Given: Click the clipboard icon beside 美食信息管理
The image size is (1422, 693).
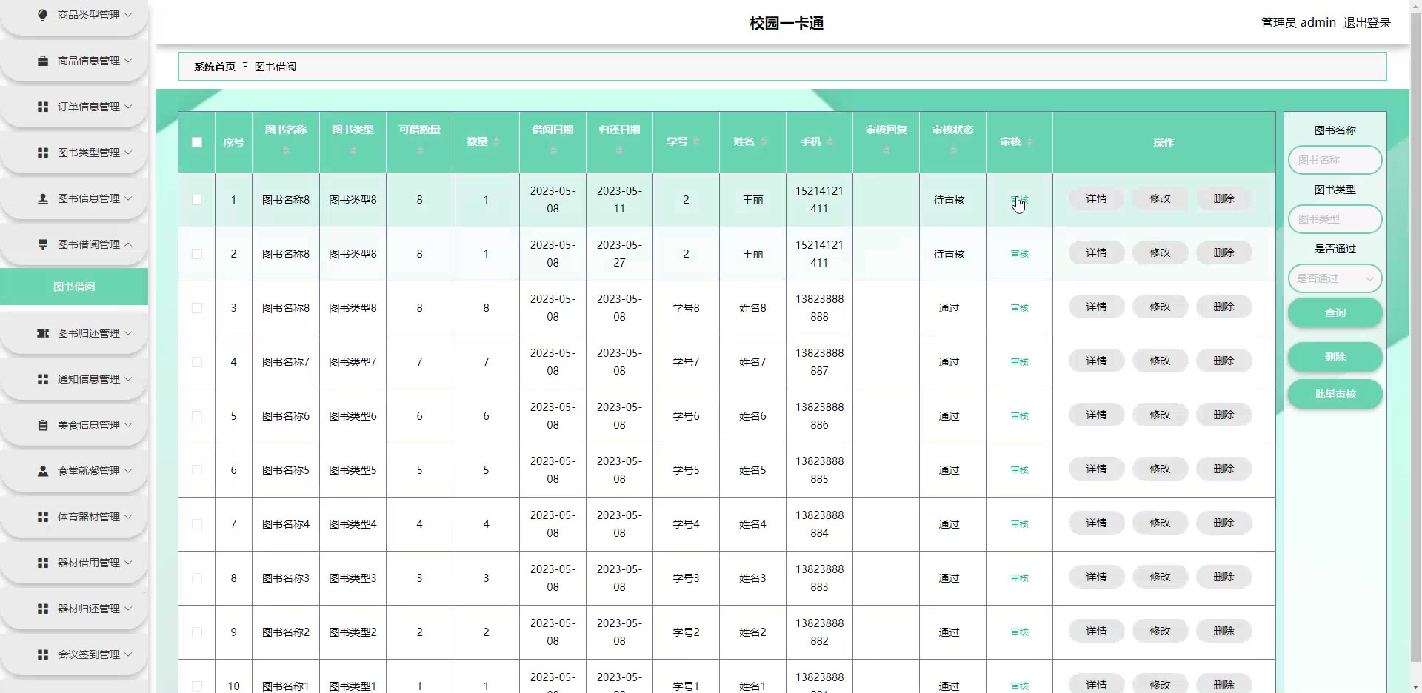Looking at the screenshot, I should (43, 425).
